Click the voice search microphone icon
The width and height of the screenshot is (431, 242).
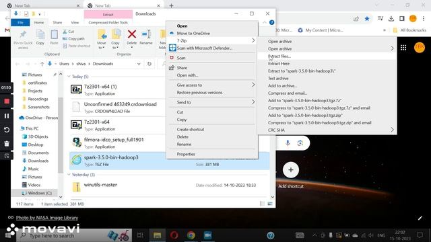[x=288, y=143]
